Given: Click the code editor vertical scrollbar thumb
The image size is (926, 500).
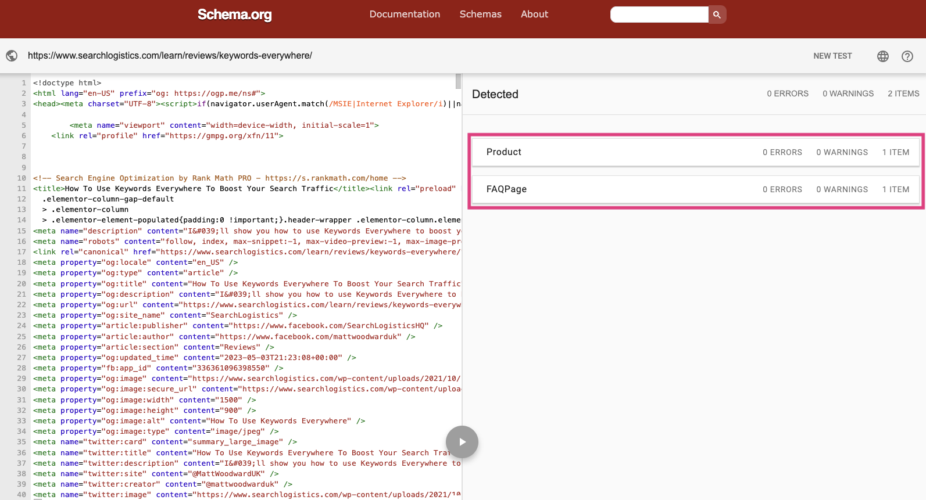Looking at the screenshot, I should [458, 81].
